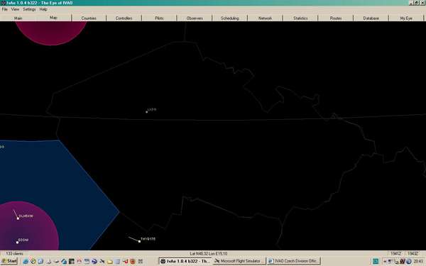Open the View menu
The image size is (426, 266).
(15, 9)
